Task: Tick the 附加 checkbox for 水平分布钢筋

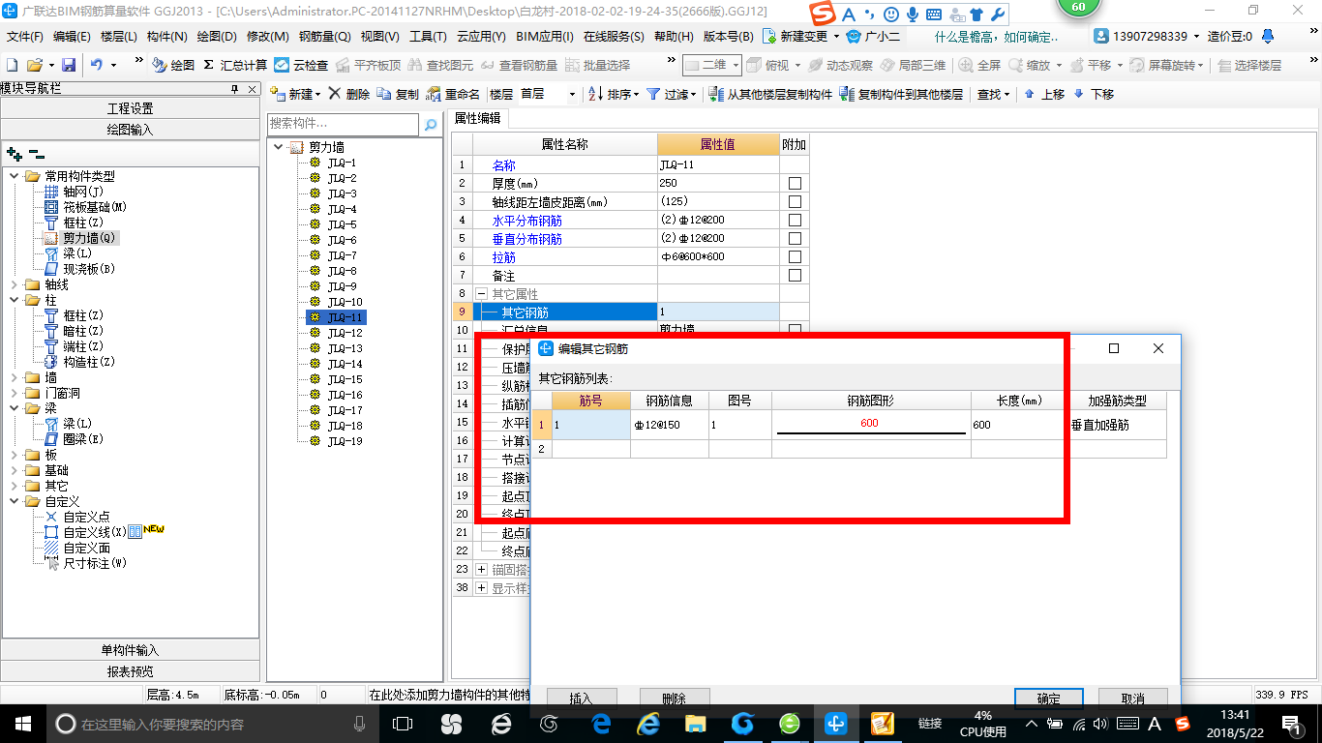Action: pos(795,220)
